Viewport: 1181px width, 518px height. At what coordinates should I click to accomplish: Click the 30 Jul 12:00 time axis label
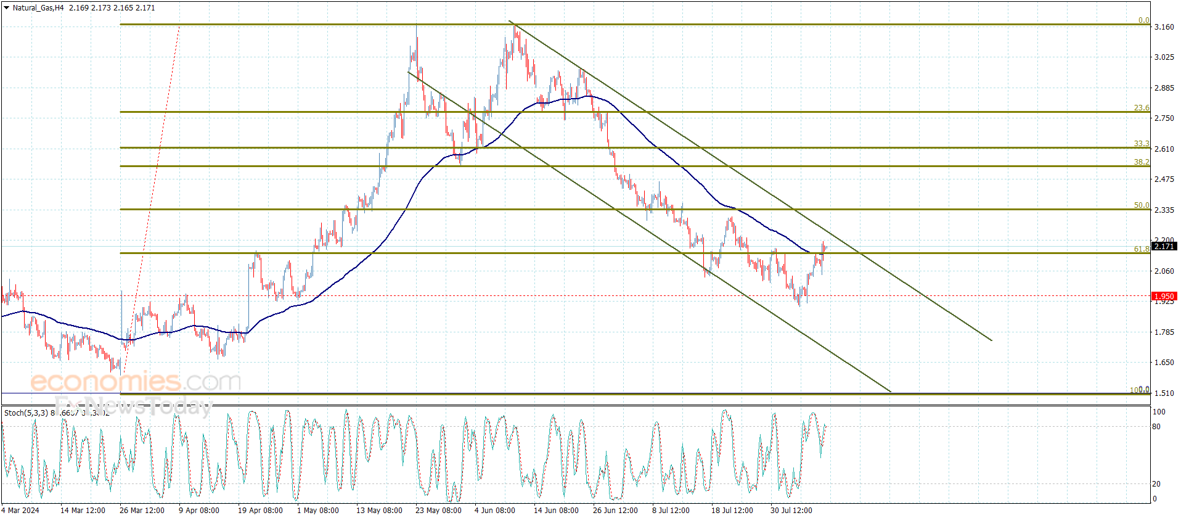(x=791, y=511)
